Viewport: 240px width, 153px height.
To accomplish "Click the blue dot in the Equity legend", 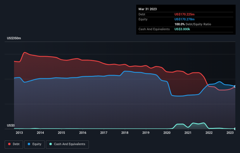I will 29,144.
